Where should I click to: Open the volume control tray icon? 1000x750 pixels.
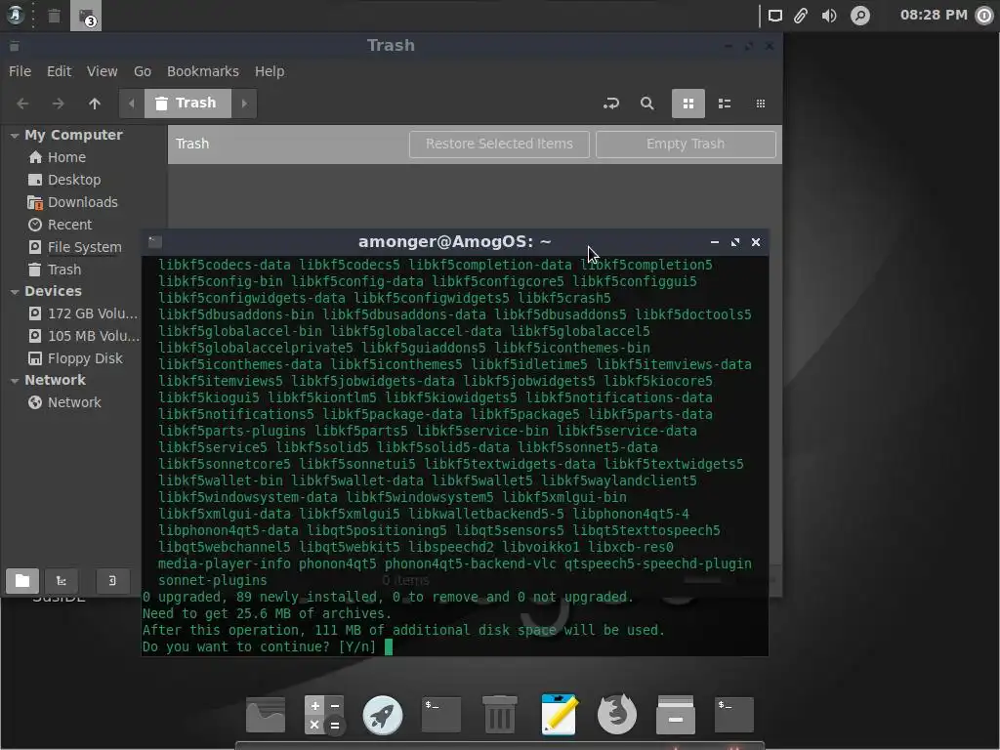point(829,16)
